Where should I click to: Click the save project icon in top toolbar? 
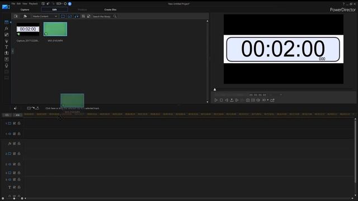point(43,4)
